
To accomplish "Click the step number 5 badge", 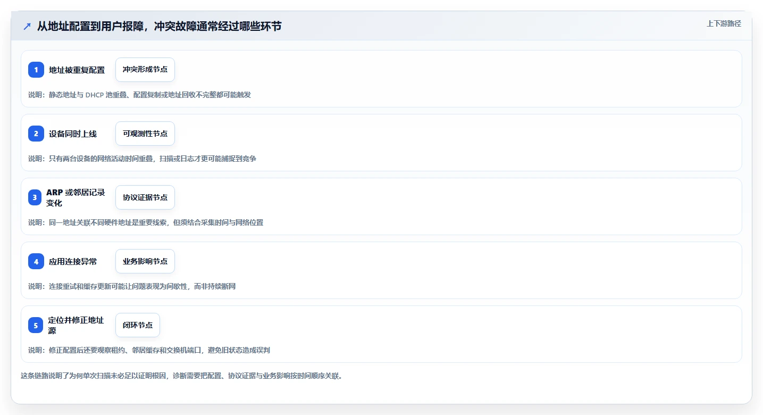I will coord(36,325).
